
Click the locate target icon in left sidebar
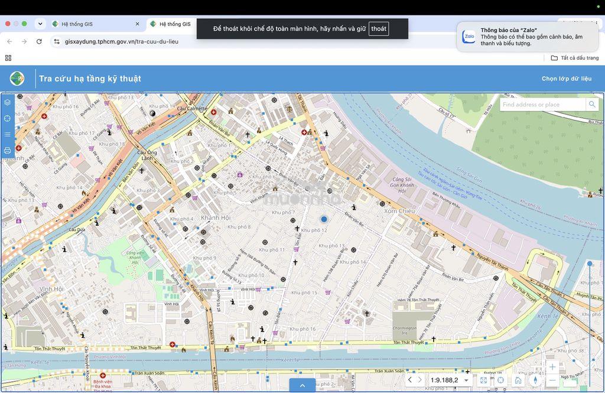[7, 119]
